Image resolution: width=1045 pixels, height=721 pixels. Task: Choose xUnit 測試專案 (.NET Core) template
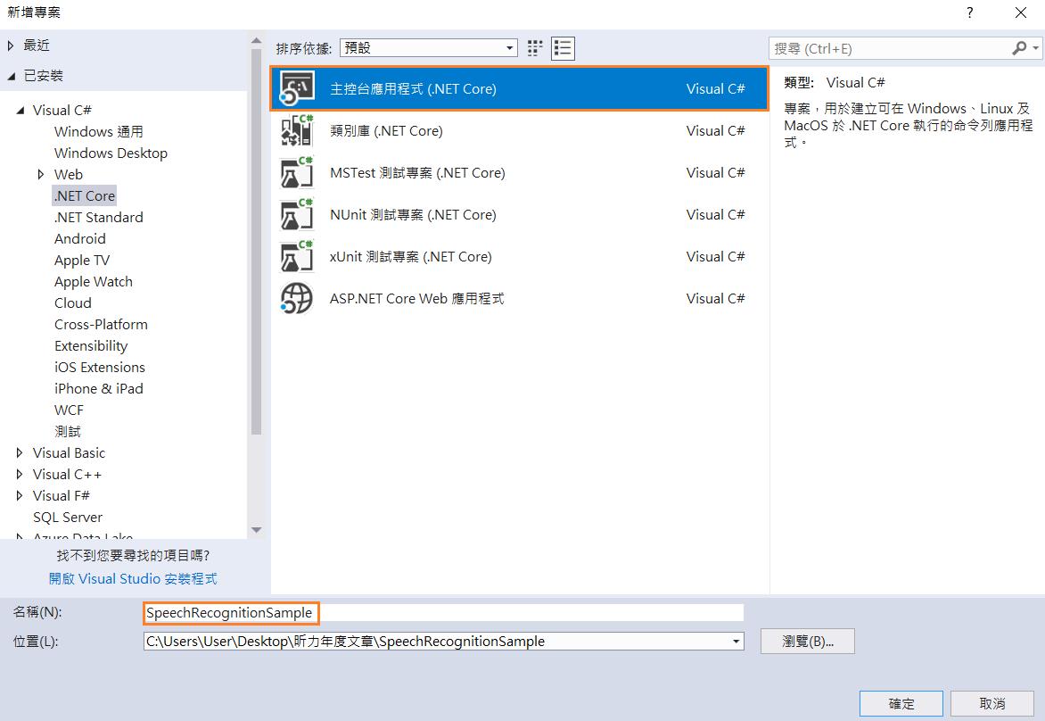click(x=519, y=257)
